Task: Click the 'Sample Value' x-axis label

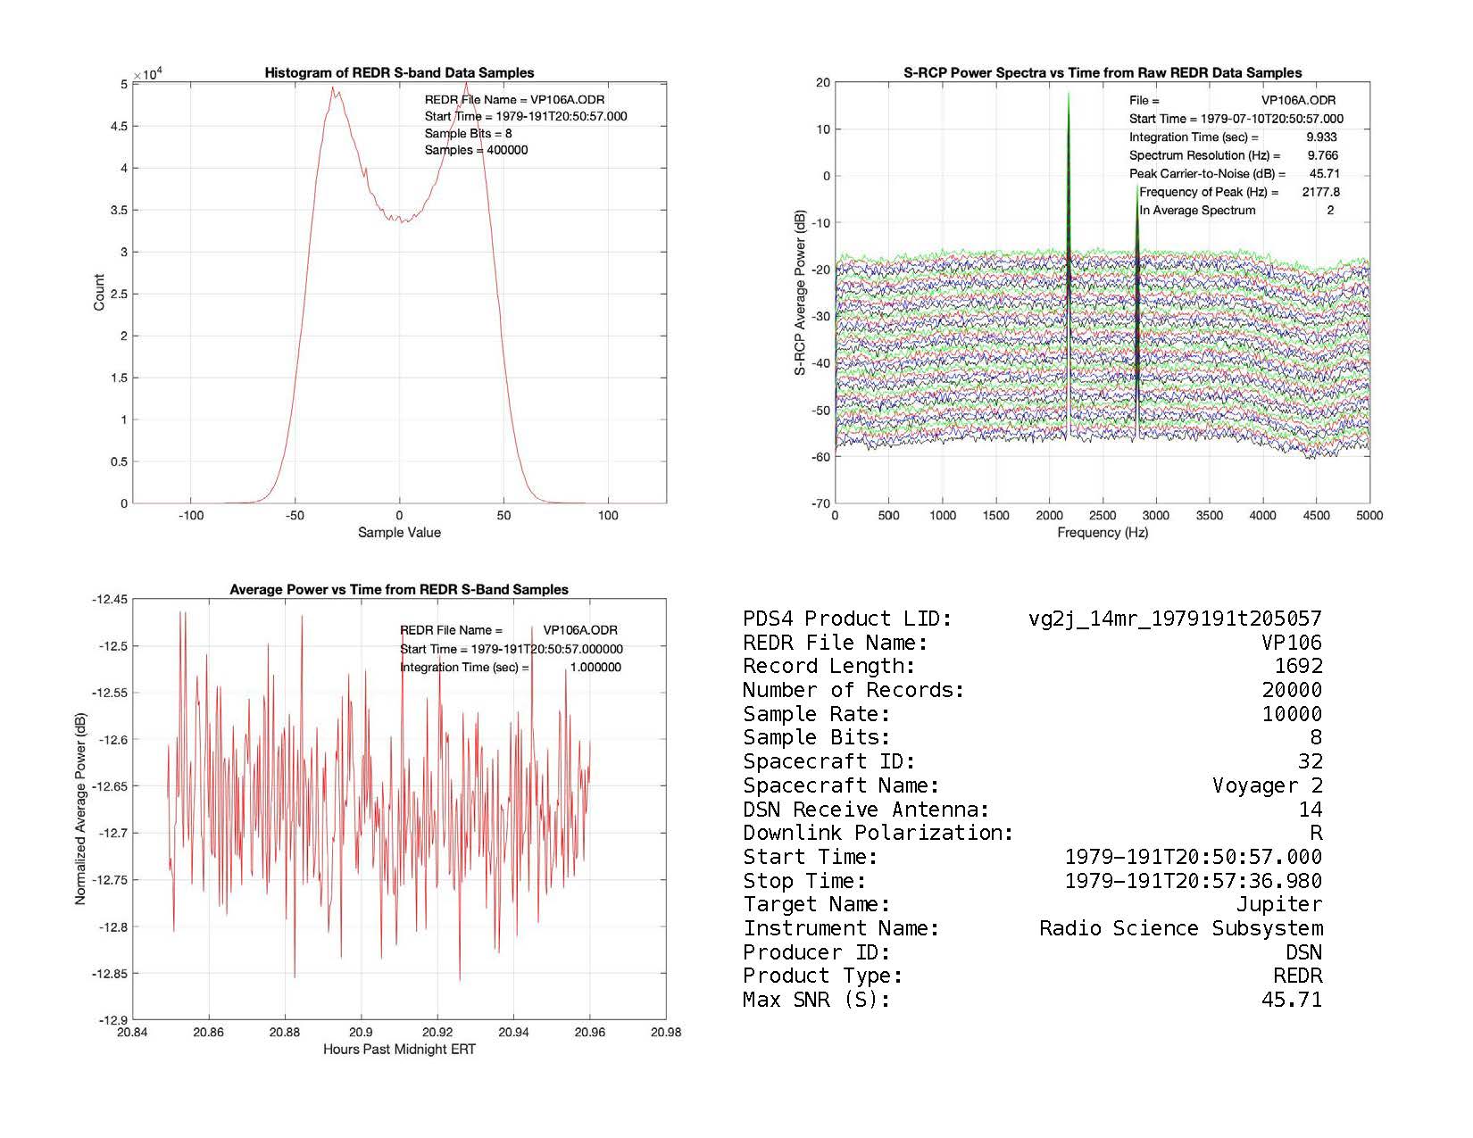Action: pos(399,533)
